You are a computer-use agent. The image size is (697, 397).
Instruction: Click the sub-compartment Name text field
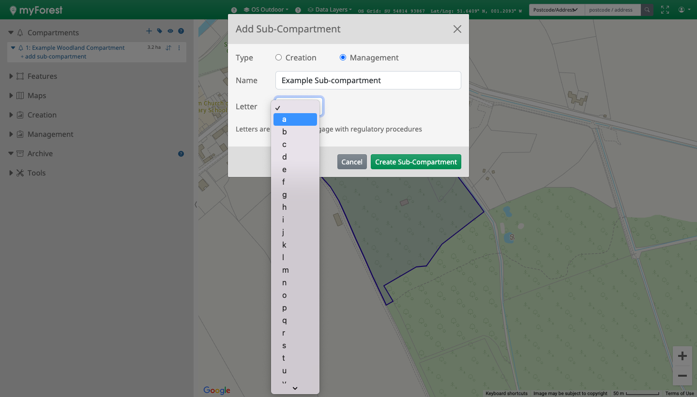(368, 80)
